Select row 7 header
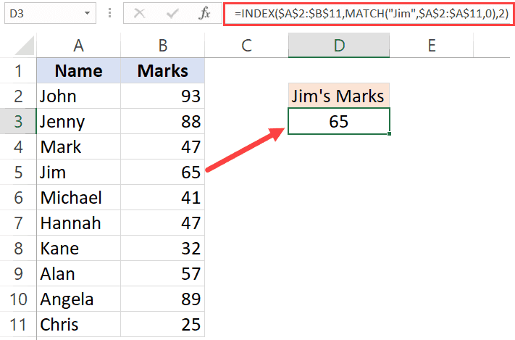Viewport: 515px width, 340px height. click(x=18, y=223)
